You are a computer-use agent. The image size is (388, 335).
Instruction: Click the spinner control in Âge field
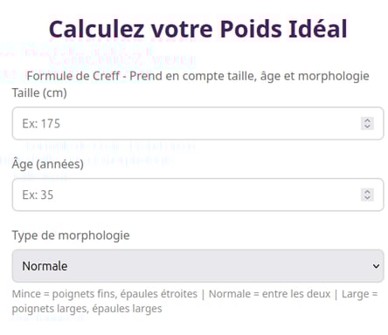[x=367, y=195]
